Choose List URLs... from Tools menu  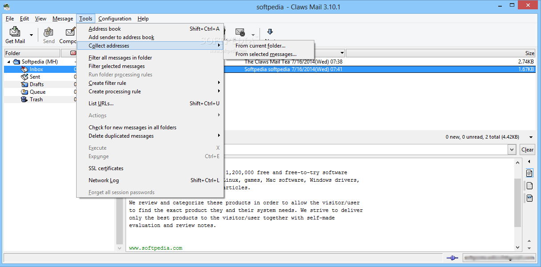150,104
